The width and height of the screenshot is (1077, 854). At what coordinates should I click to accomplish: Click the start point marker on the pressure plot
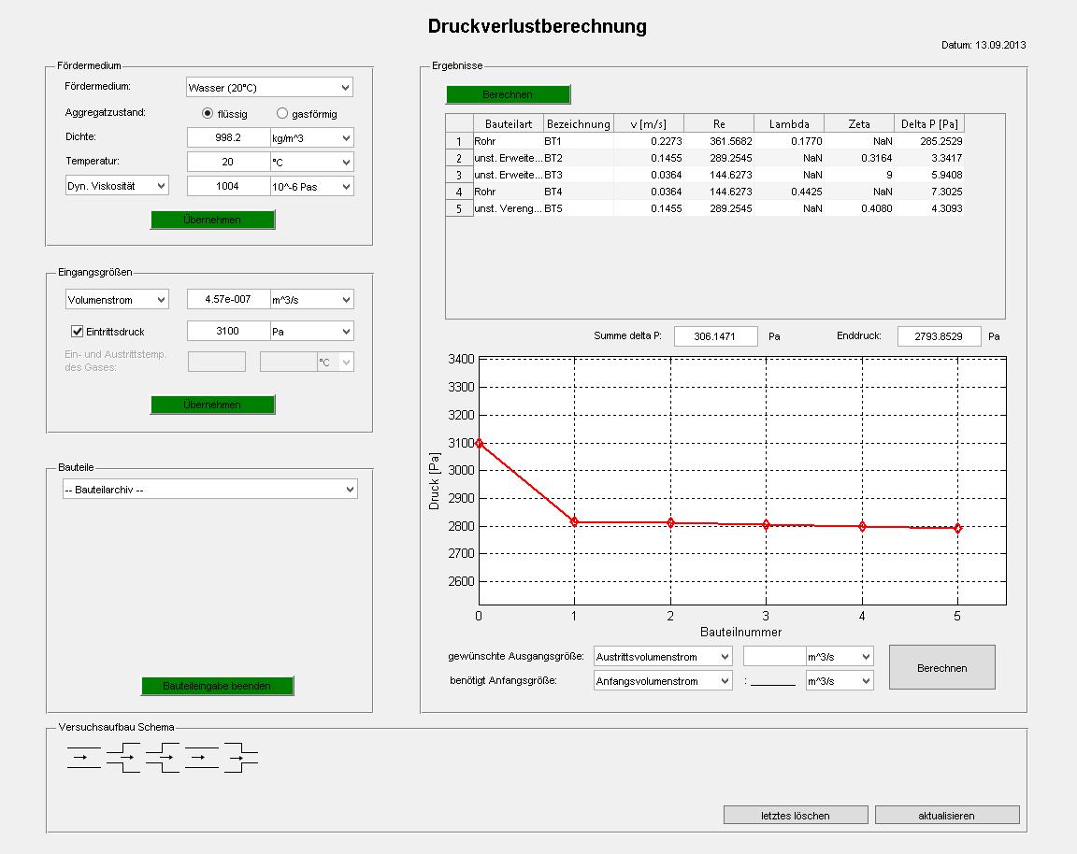pyautogui.click(x=480, y=443)
